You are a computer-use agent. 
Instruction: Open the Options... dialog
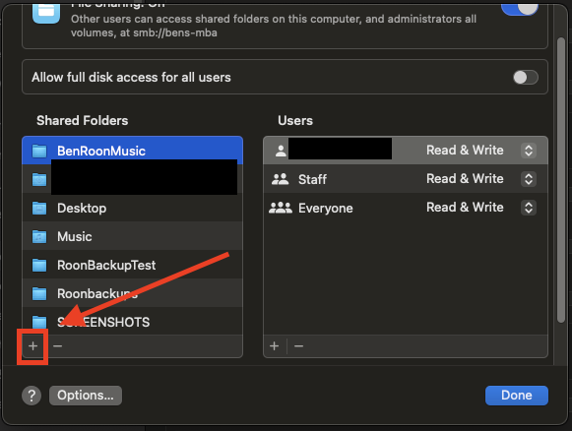click(86, 396)
